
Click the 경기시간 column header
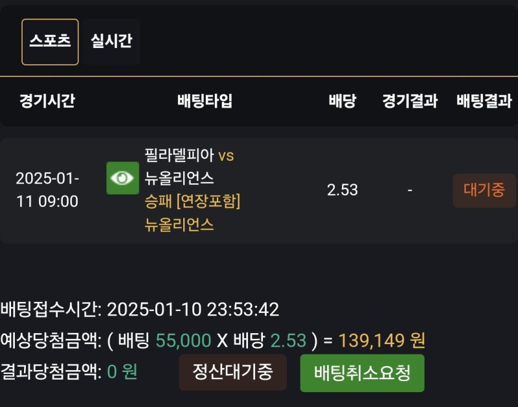47,101
